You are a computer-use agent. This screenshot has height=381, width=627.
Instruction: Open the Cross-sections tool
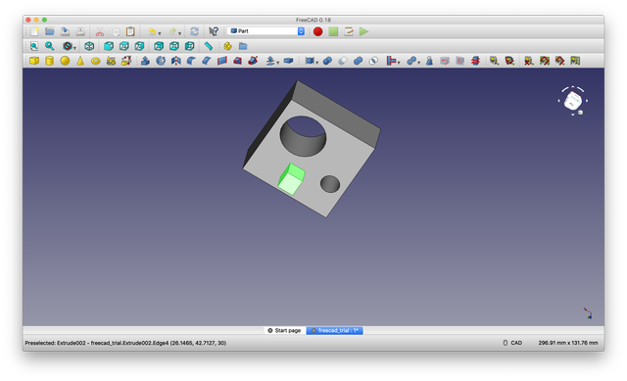tap(475, 61)
